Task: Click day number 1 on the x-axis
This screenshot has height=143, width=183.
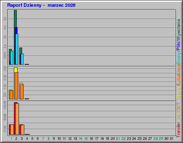Action: point(11,139)
